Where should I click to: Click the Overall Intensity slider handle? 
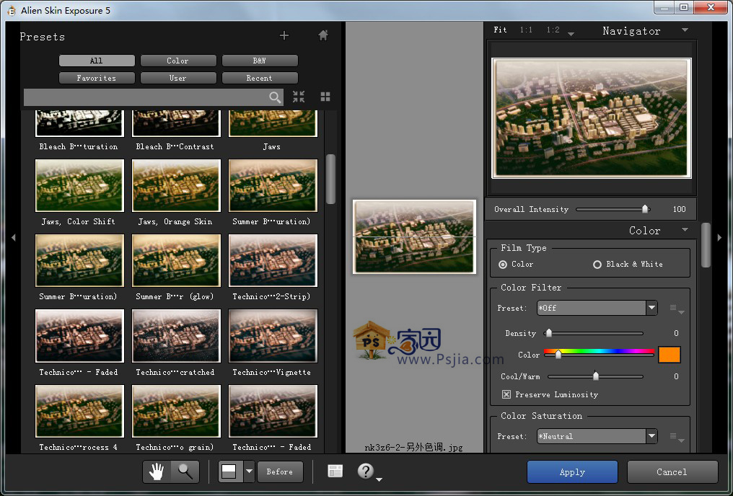pos(645,209)
